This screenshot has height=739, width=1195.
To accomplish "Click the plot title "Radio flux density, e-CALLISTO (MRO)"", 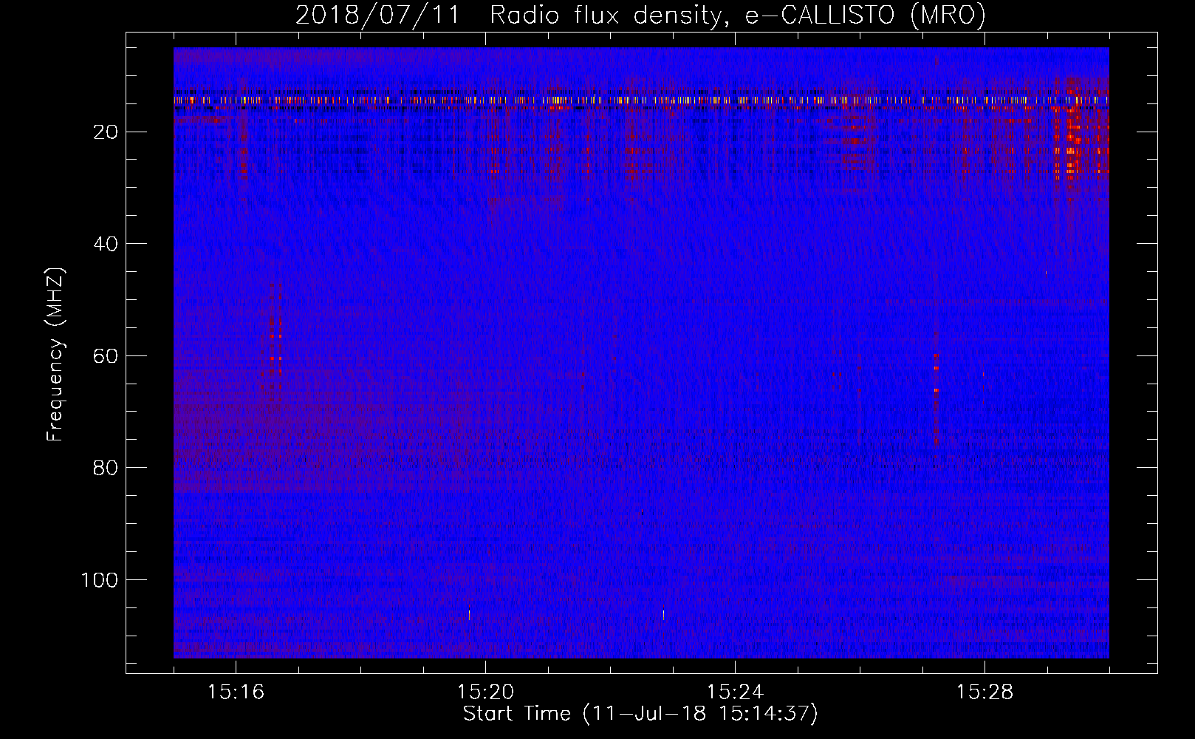I will [x=738, y=15].
